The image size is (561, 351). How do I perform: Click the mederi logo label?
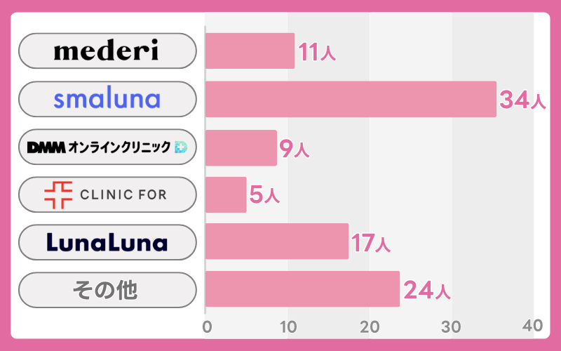click(107, 51)
